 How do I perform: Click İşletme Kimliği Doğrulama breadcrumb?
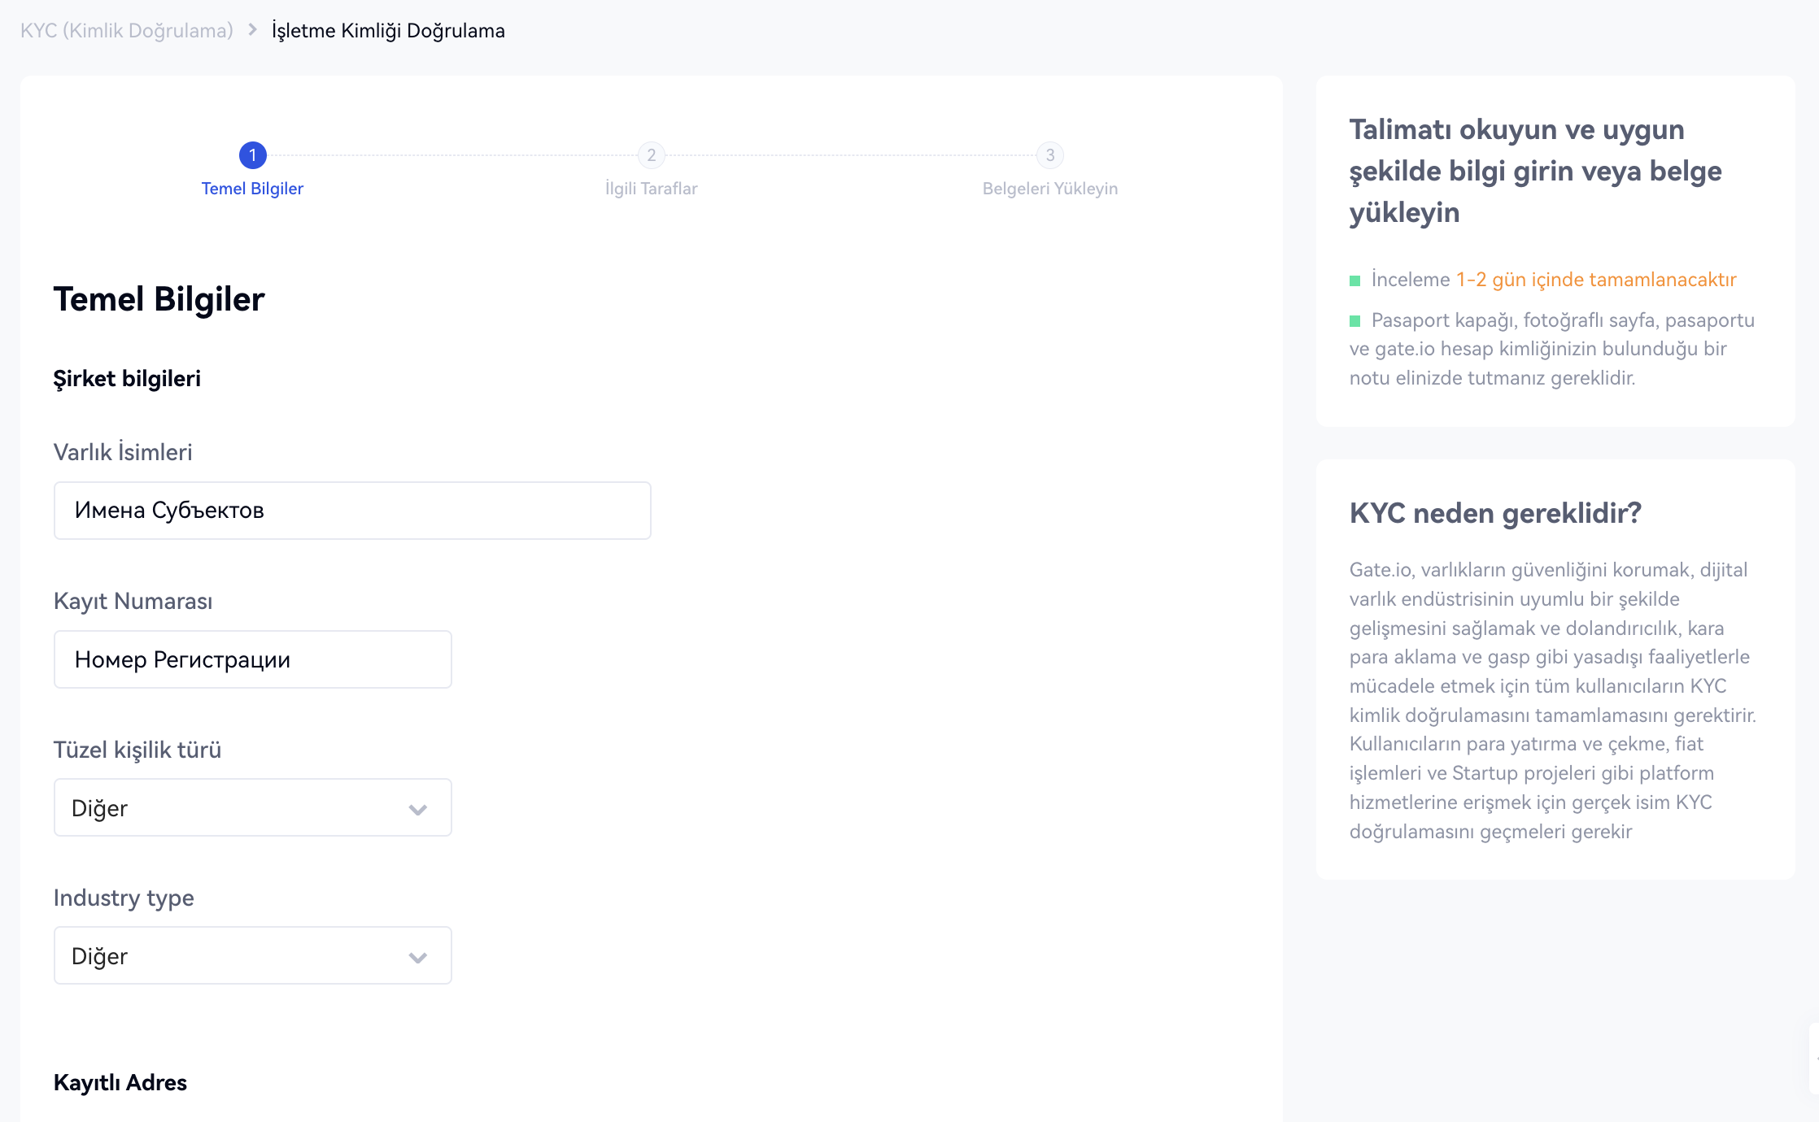[x=388, y=31]
